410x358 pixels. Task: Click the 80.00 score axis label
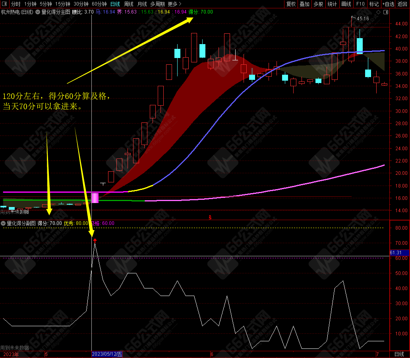(401, 228)
